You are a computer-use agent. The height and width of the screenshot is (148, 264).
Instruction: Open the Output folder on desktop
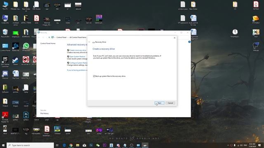click(5, 102)
